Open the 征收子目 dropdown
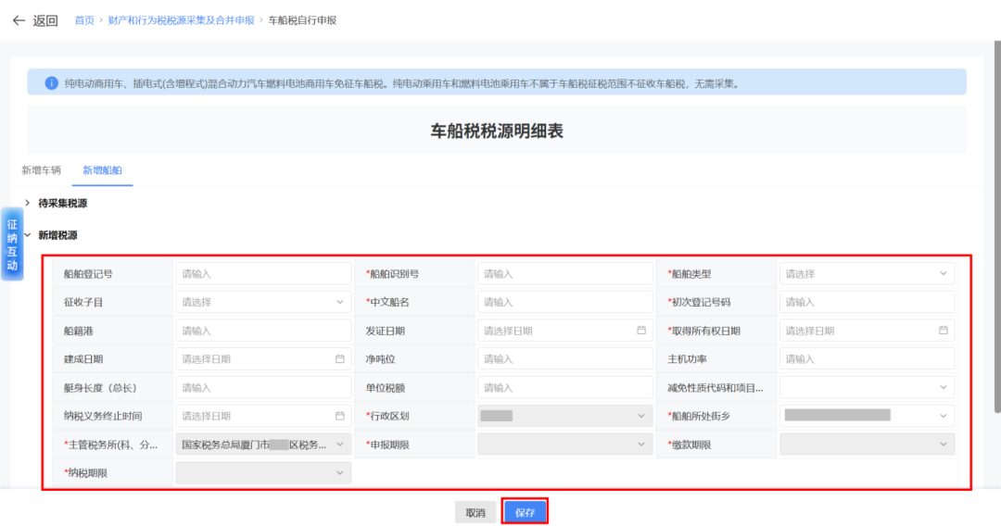1001x526 pixels. 263,302
